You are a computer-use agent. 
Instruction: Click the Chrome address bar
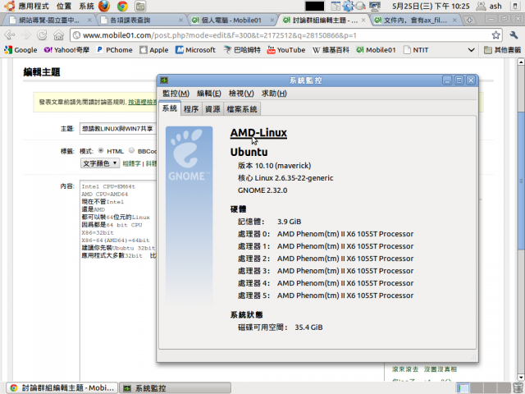point(285,35)
